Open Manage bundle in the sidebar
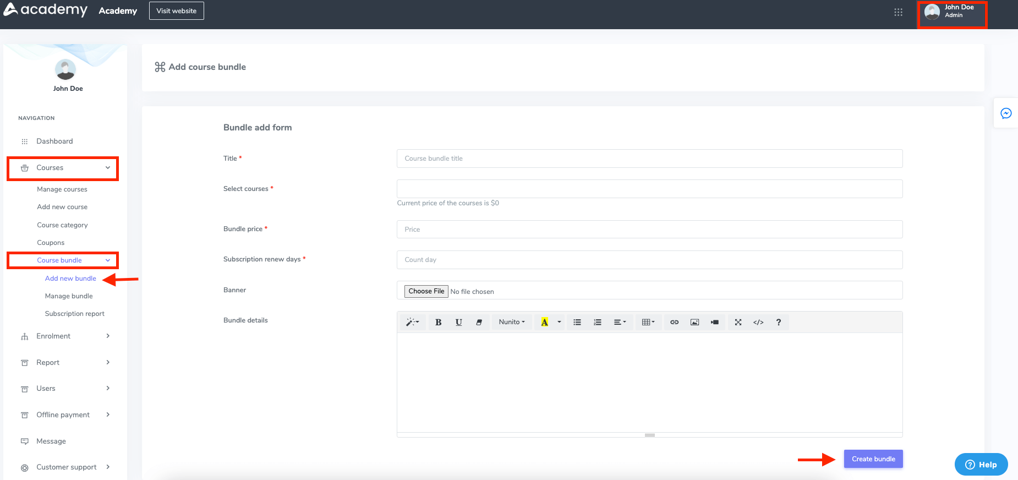Viewport: 1018px width, 480px height. coord(69,296)
